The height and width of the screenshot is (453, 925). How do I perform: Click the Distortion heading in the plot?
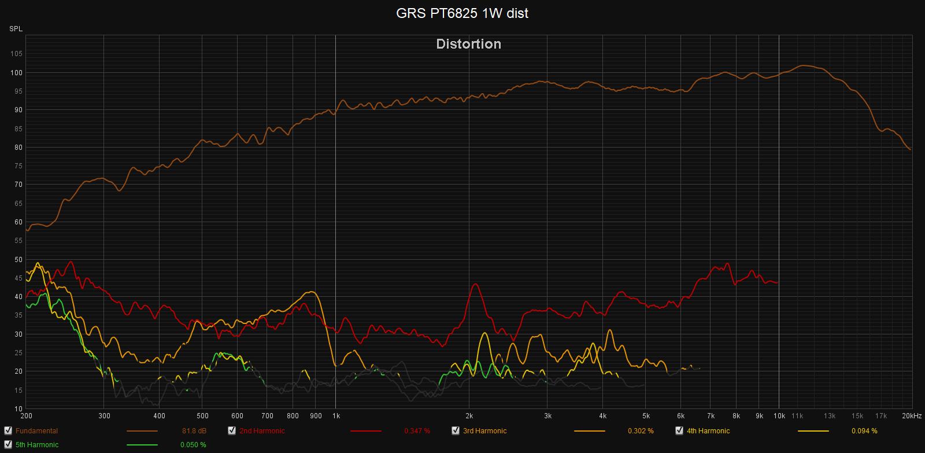468,44
